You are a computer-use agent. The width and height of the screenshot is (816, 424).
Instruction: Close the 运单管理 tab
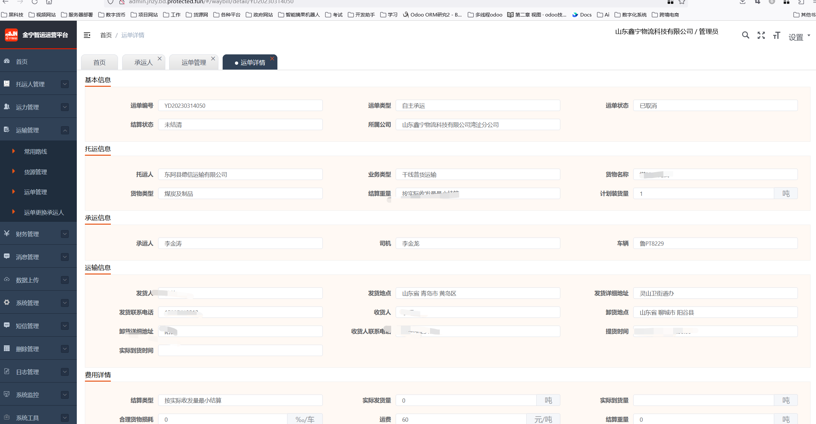coord(213,59)
